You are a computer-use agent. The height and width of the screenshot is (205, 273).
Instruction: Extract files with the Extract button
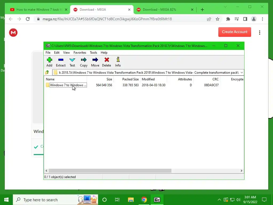click(x=61, y=62)
